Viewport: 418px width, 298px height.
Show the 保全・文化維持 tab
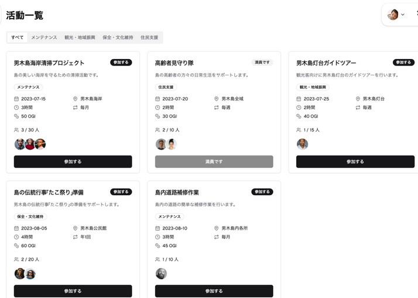coord(118,37)
